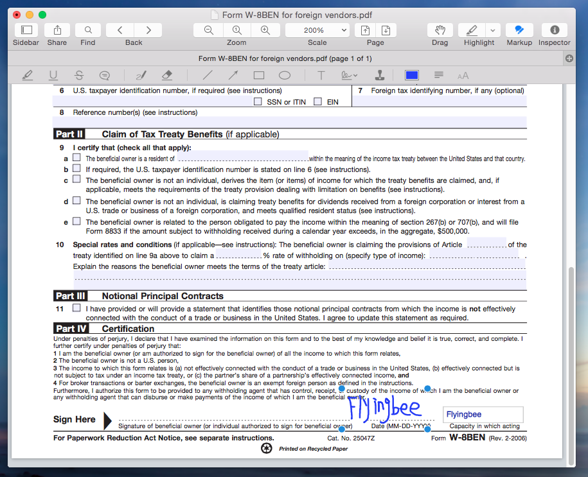588x477 pixels.
Task: Select the Rectangle shape tool
Action: click(259, 75)
